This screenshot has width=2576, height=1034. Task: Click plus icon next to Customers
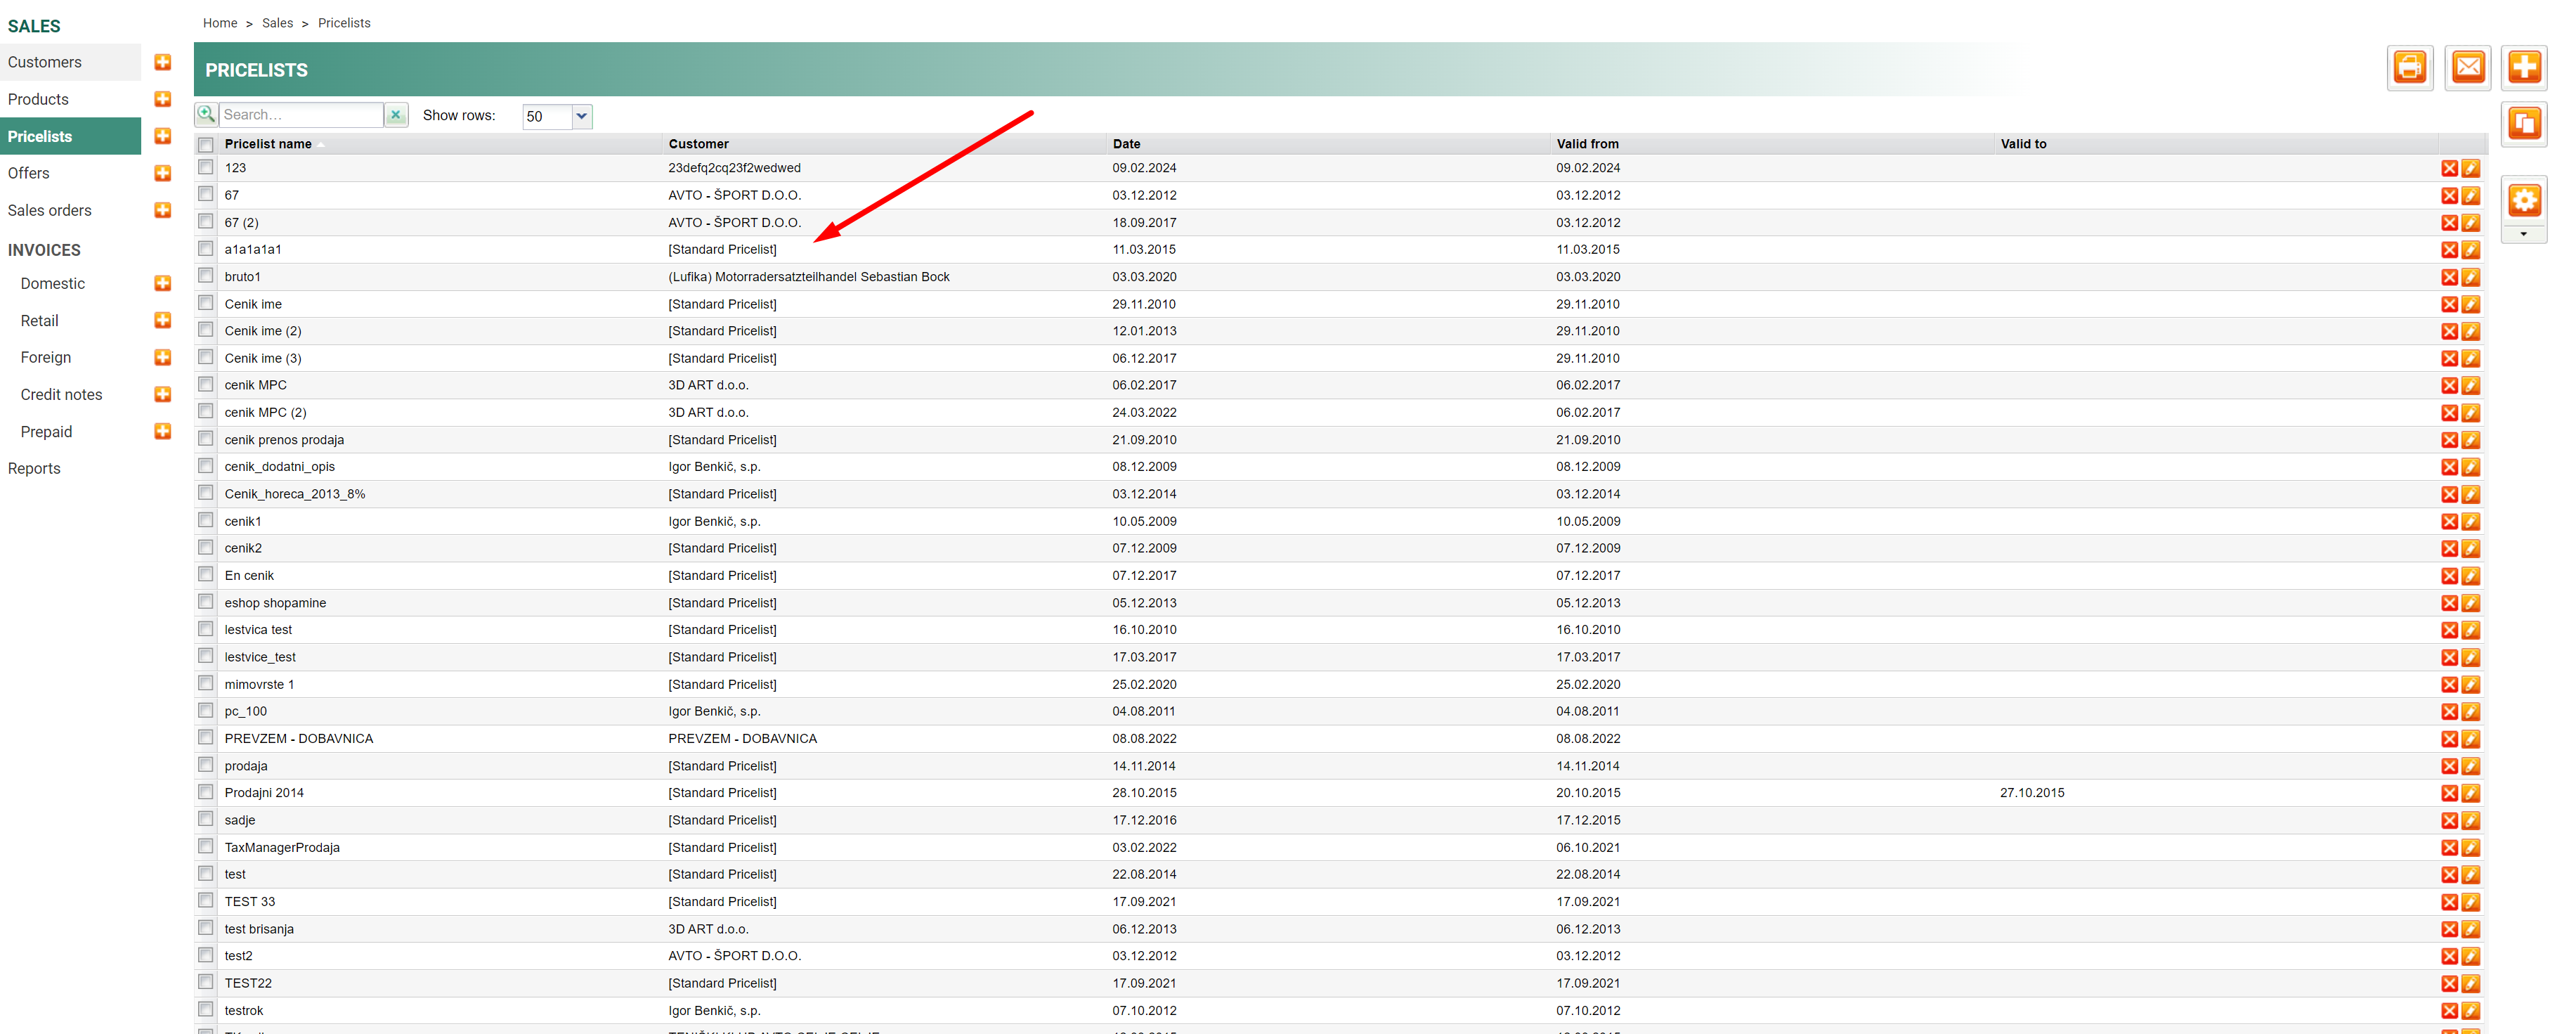click(x=163, y=62)
